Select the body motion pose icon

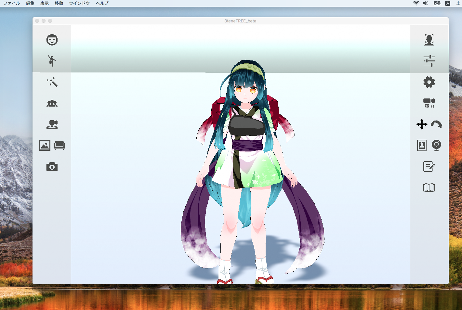pos(52,61)
